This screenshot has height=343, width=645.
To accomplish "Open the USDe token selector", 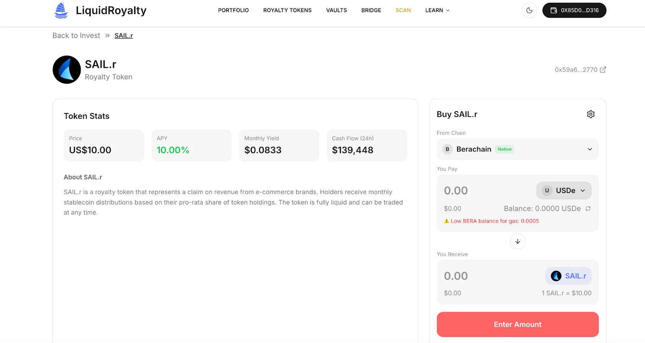I will click(x=564, y=190).
